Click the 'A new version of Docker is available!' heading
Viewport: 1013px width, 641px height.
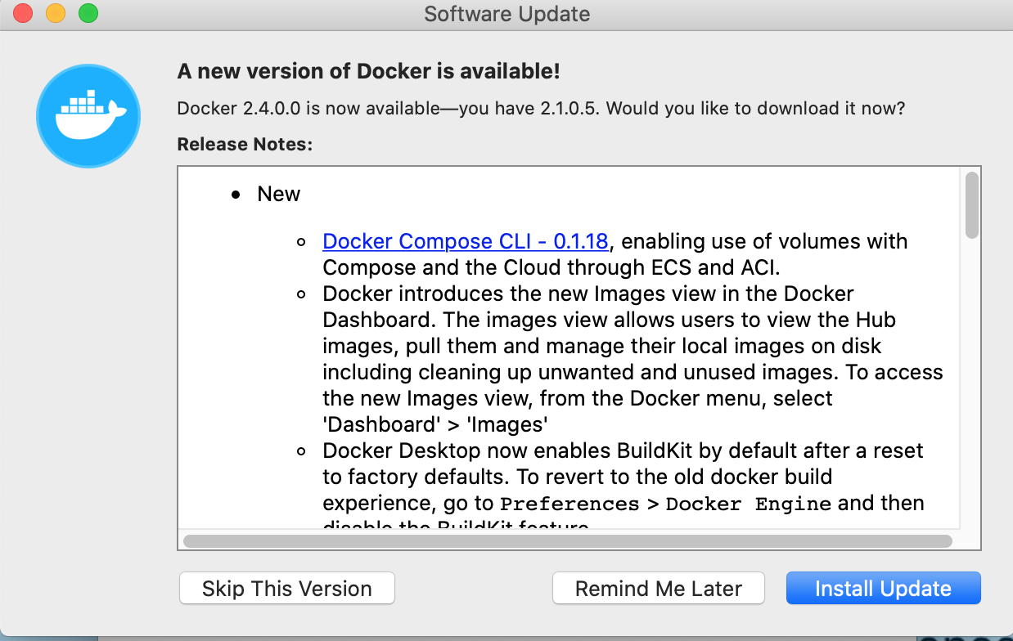coord(369,71)
